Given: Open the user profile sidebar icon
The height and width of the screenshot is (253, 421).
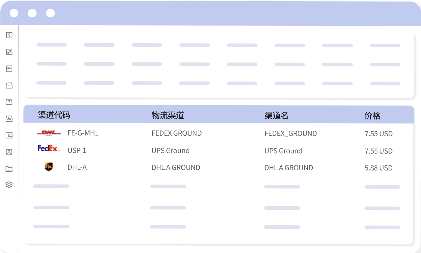Looking at the screenshot, I should 9,152.
